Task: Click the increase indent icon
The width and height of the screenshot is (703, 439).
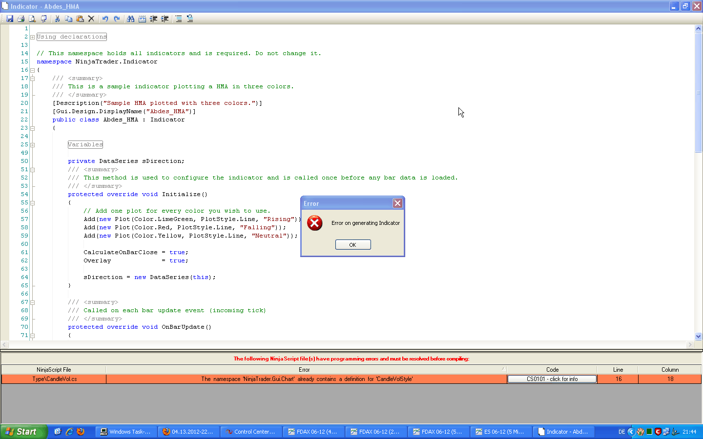Action: (x=165, y=19)
